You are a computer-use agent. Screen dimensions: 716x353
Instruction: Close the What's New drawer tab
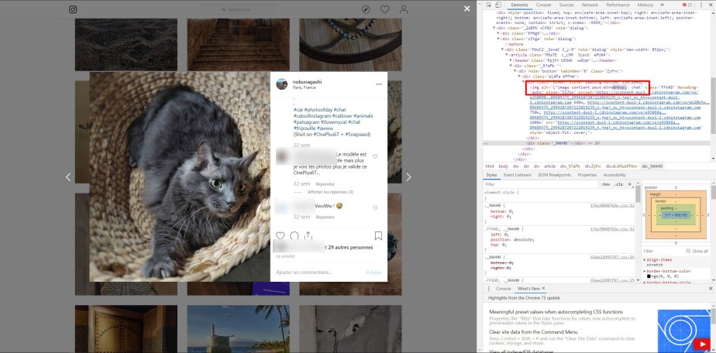(x=543, y=289)
